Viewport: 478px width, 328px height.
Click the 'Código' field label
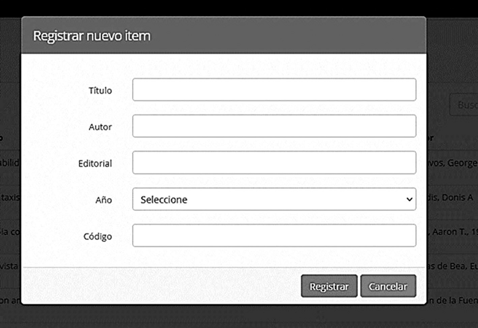[98, 236]
